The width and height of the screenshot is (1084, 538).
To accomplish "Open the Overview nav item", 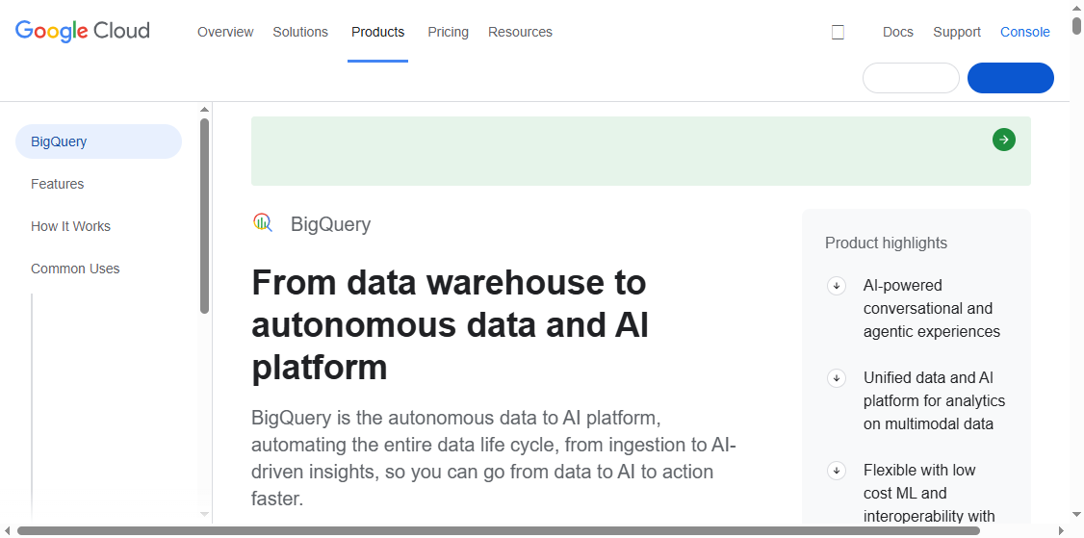I will 225,32.
